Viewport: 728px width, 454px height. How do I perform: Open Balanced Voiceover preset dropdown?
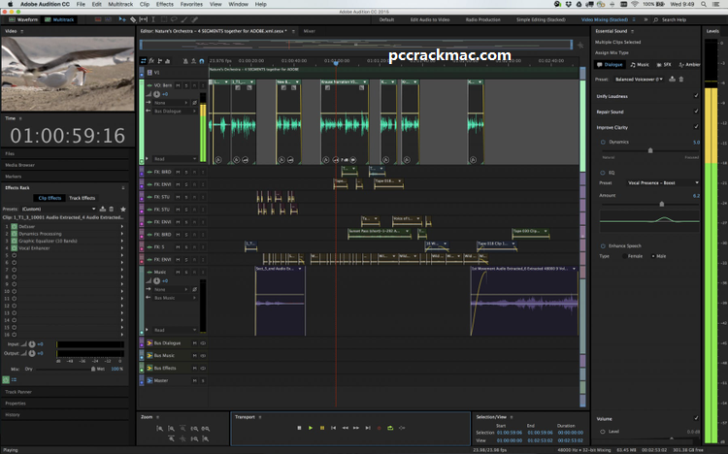click(639, 80)
